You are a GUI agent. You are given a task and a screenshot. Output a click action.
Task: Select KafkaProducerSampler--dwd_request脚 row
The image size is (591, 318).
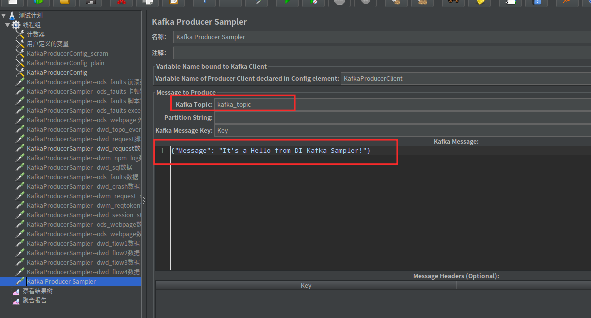(x=83, y=139)
